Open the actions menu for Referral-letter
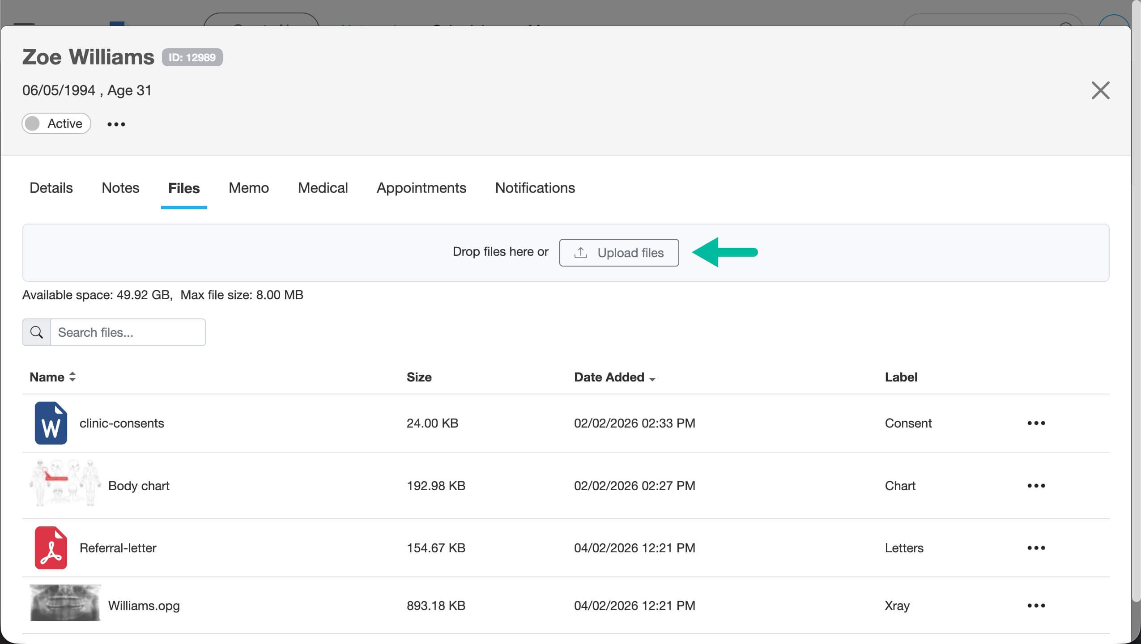The height and width of the screenshot is (644, 1141). pyautogui.click(x=1036, y=547)
